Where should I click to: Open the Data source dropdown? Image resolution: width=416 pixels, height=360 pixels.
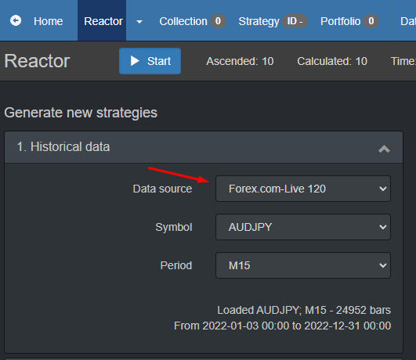pos(303,189)
